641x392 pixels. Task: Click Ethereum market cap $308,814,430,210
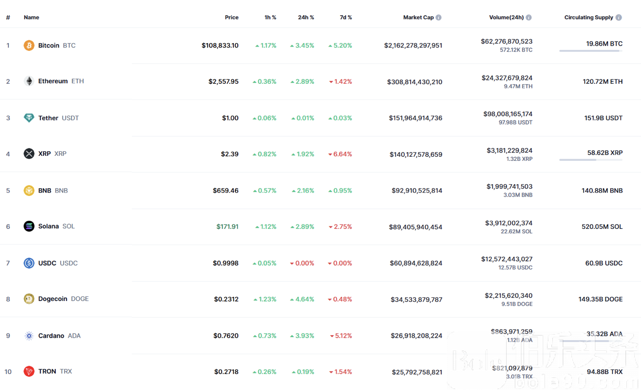coord(415,82)
